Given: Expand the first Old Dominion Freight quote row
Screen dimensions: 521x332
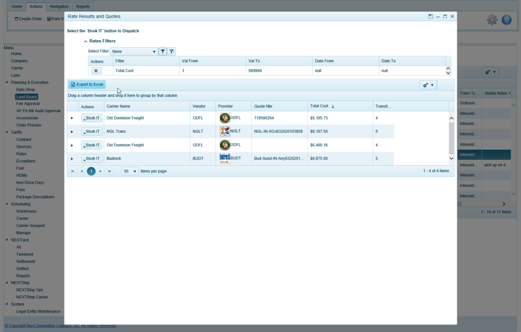Looking at the screenshot, I should tap(72, 118).
